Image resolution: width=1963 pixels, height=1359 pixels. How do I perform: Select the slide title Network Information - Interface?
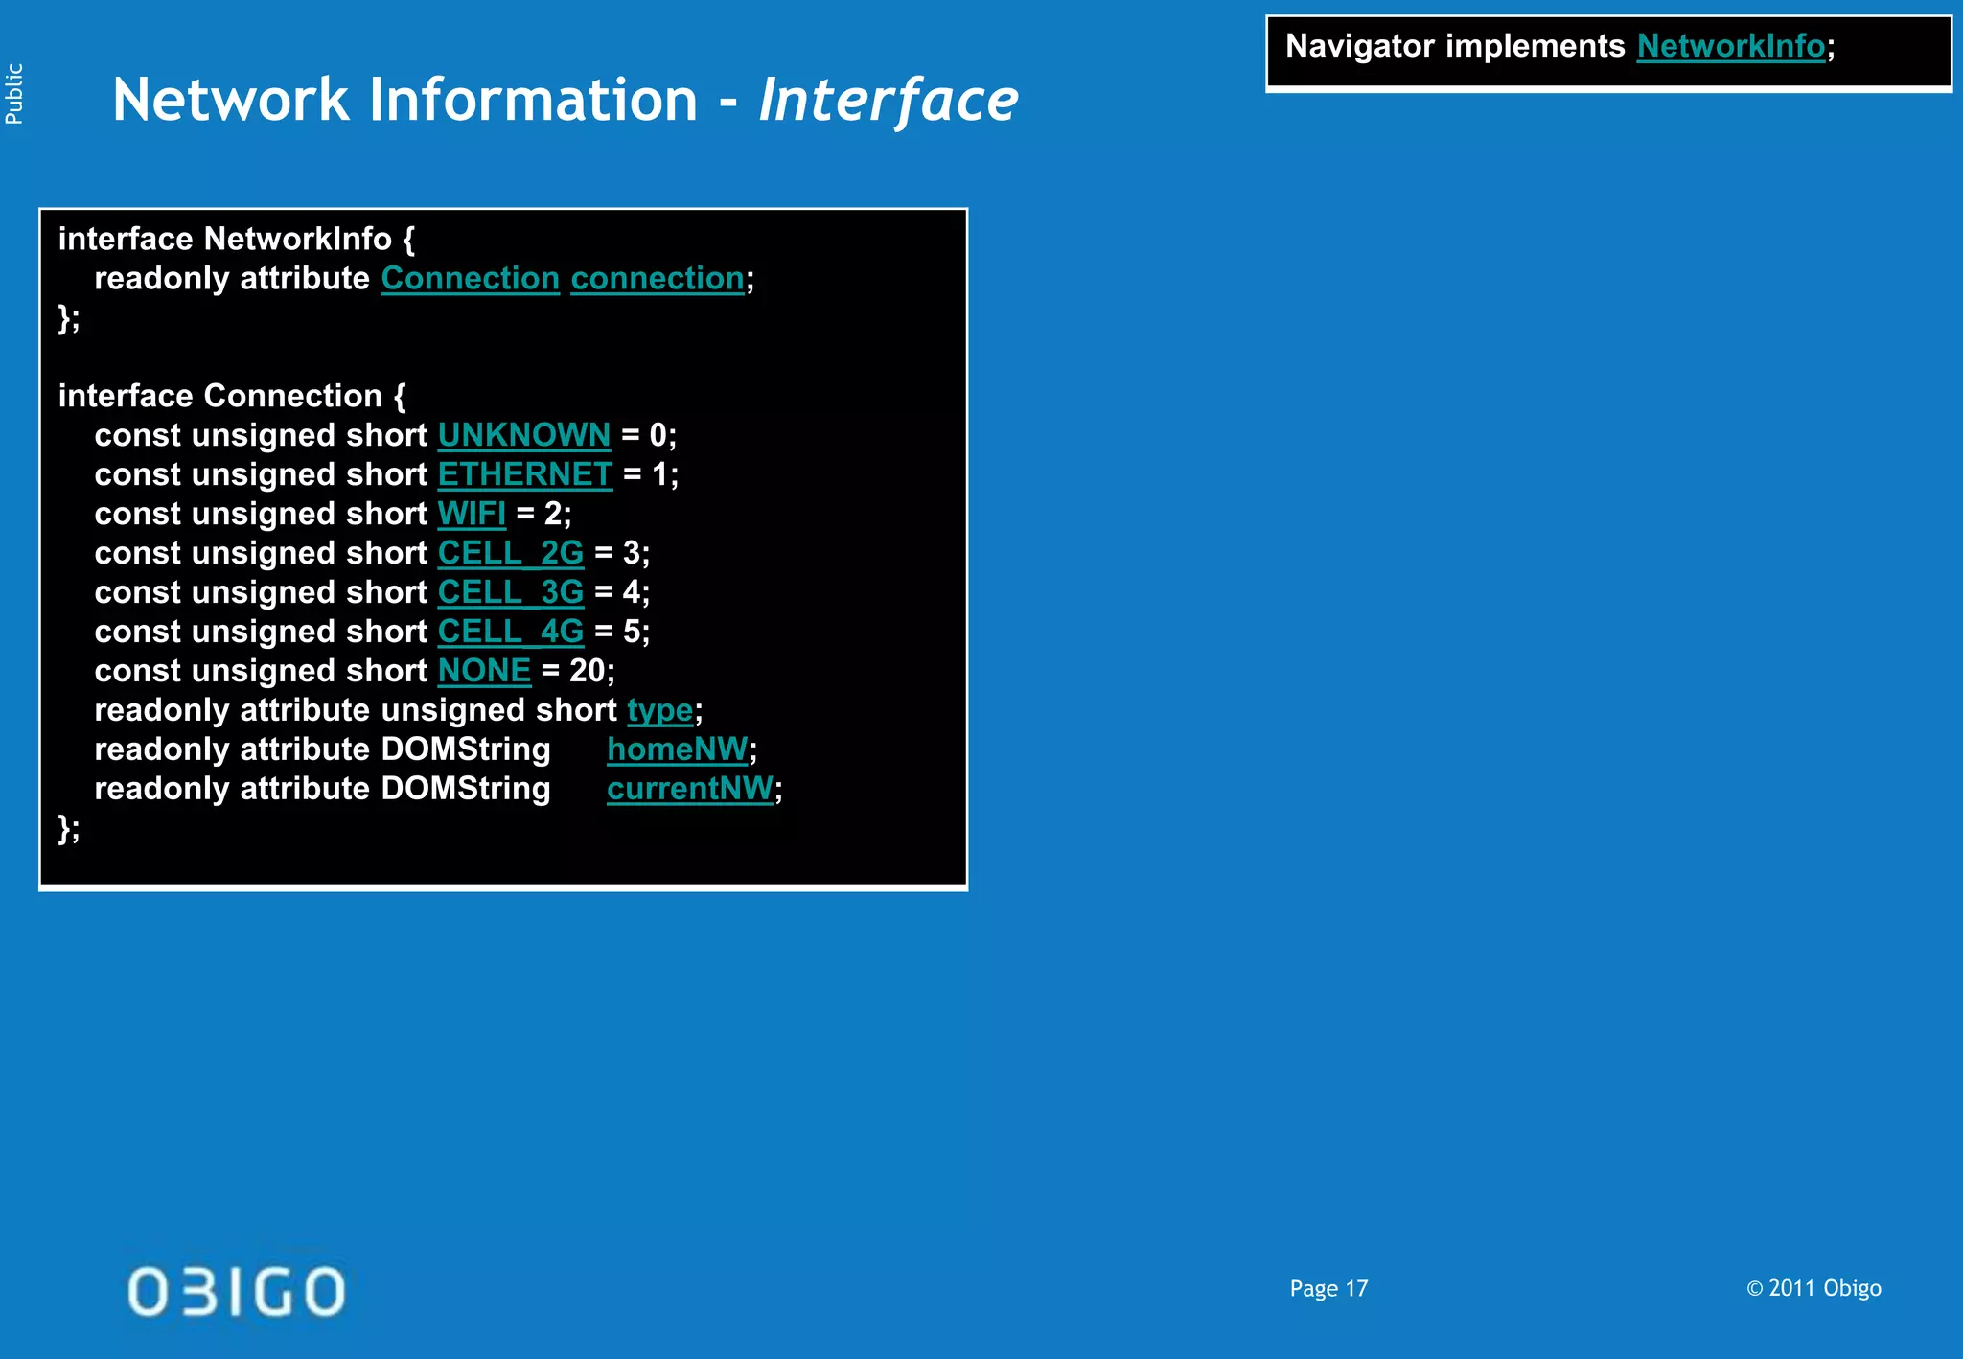click(566, 100)
